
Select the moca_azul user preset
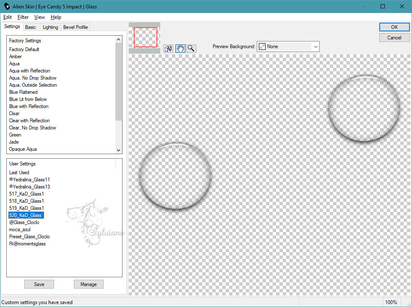pyautogui.click(x=20, y=230)
